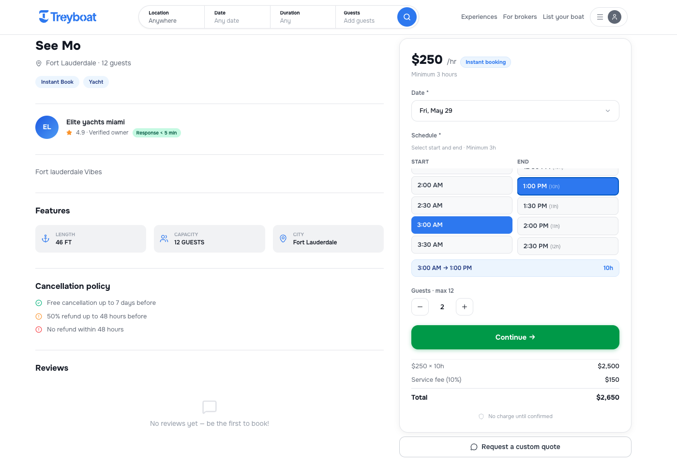677x466 pixels.
Task: Click the Minimum 3 hours text
Action: click(x=434, y=75)
